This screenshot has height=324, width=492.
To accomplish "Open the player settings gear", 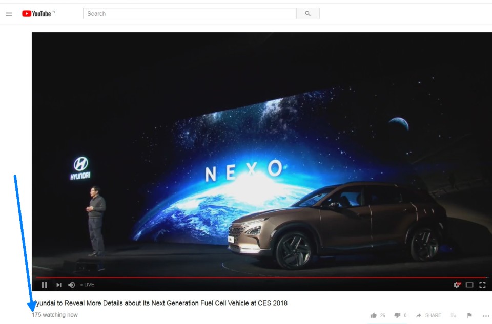I will pyautogui.click(x=457, y=285).
